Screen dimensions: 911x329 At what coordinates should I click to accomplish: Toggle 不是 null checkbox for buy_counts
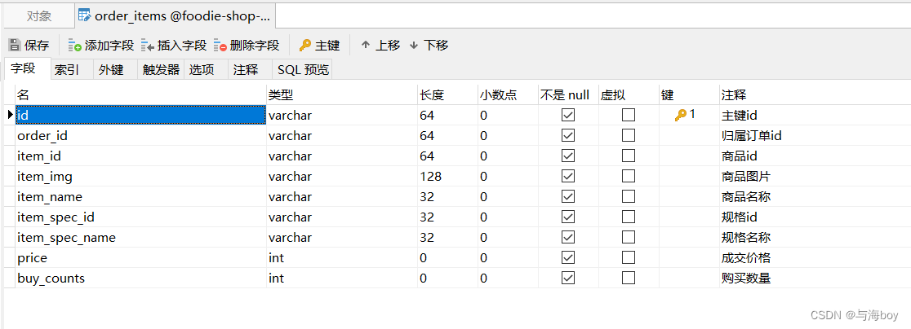568,278
